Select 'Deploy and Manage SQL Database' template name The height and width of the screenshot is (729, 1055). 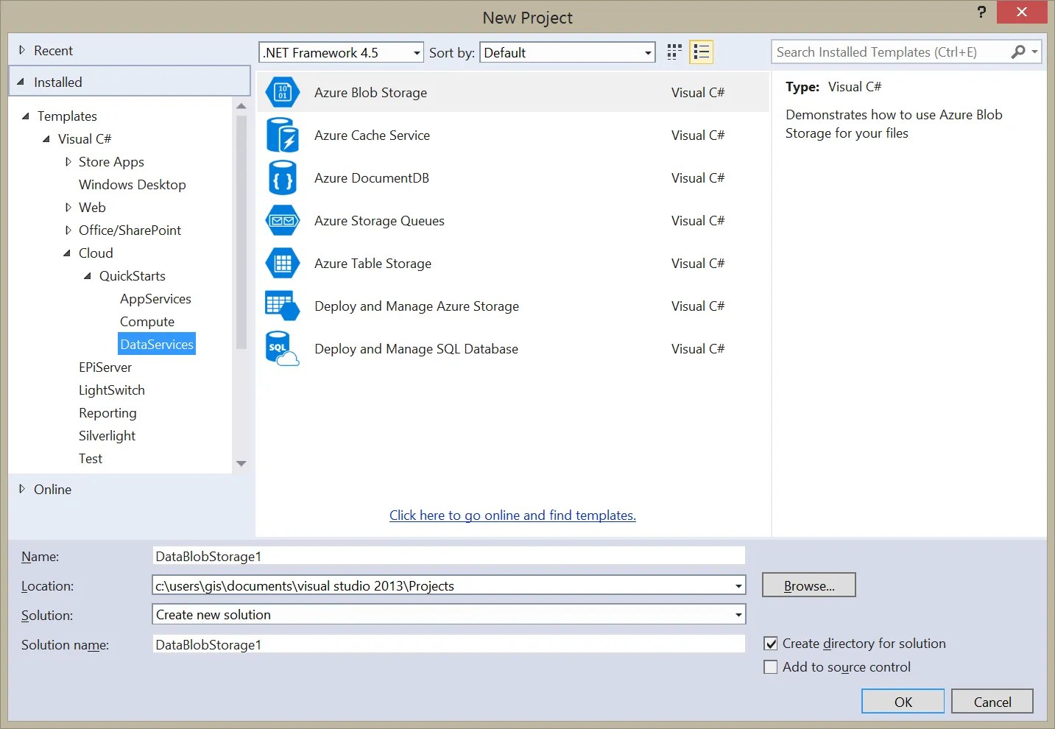(x=416, y=349)
